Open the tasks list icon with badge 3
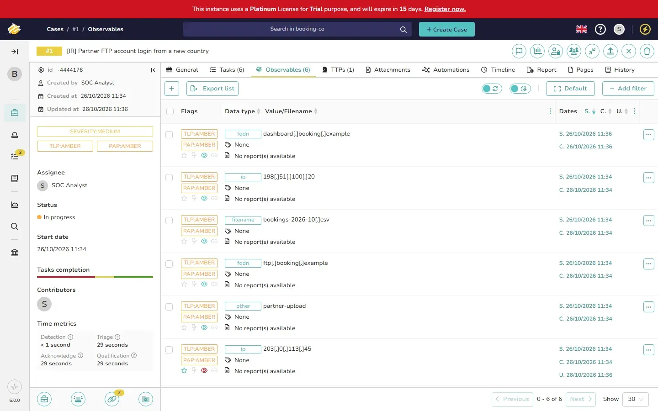 (15, 156)
